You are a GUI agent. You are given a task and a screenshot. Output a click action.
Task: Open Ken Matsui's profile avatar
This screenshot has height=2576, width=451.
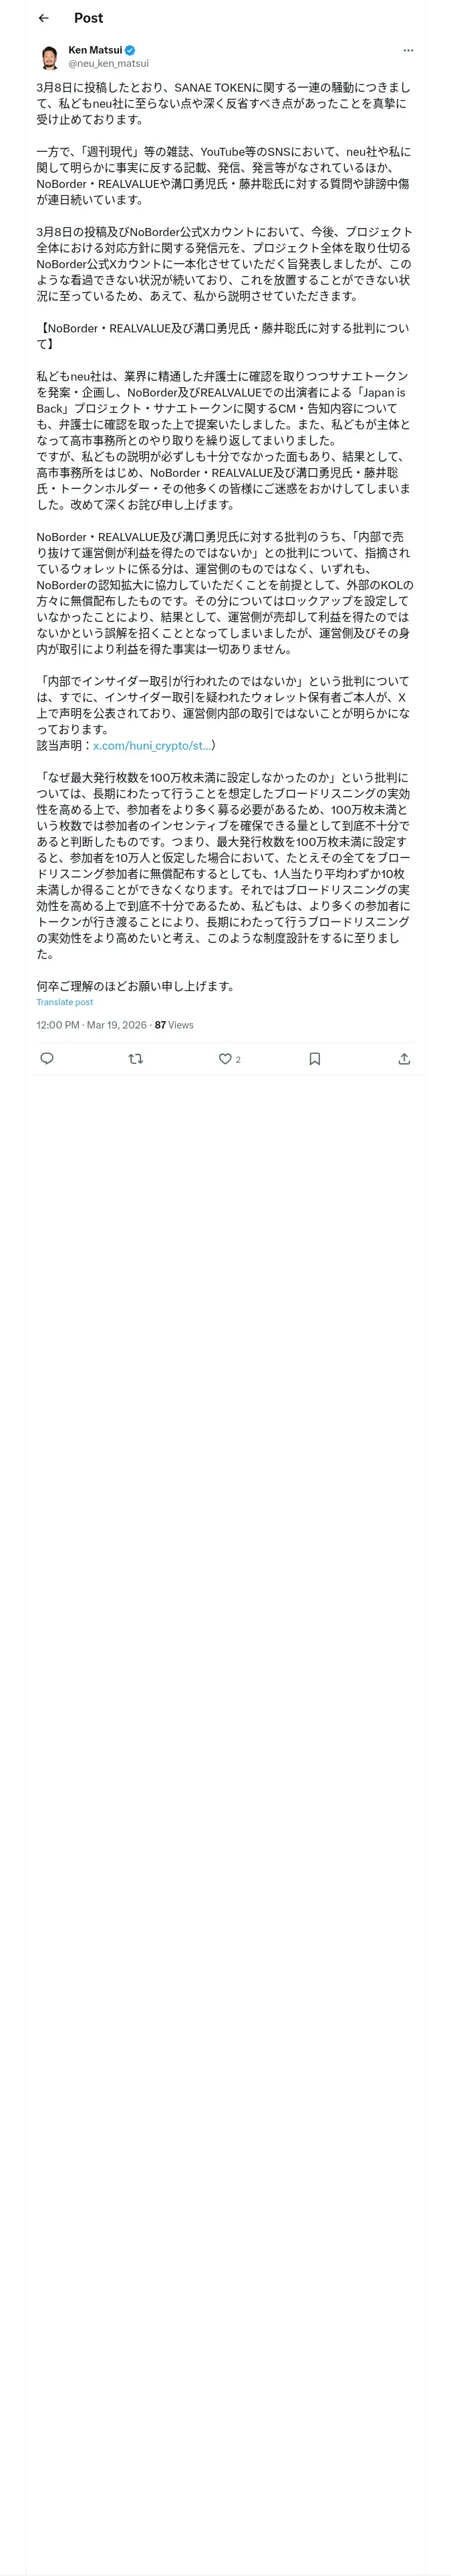tap(49, 57)
